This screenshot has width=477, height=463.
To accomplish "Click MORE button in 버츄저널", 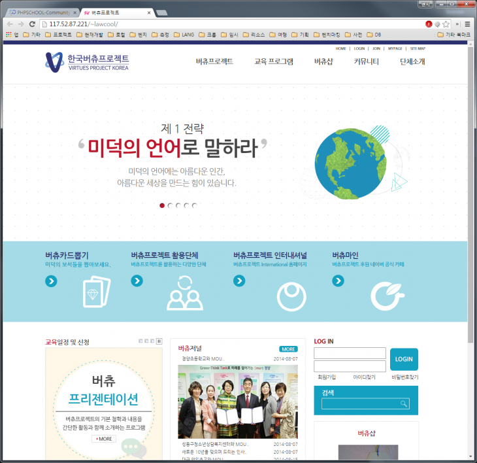I will click(x=288, y=349).
